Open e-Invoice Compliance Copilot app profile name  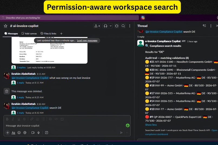(163, 41)
